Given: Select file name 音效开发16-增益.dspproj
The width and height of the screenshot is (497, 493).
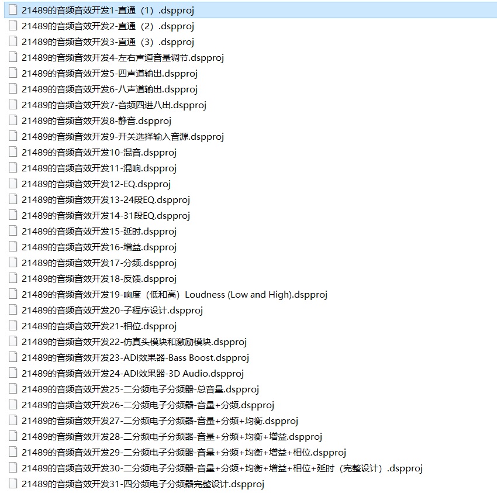Looking at the screenshot, I should [x=99, y=247].
